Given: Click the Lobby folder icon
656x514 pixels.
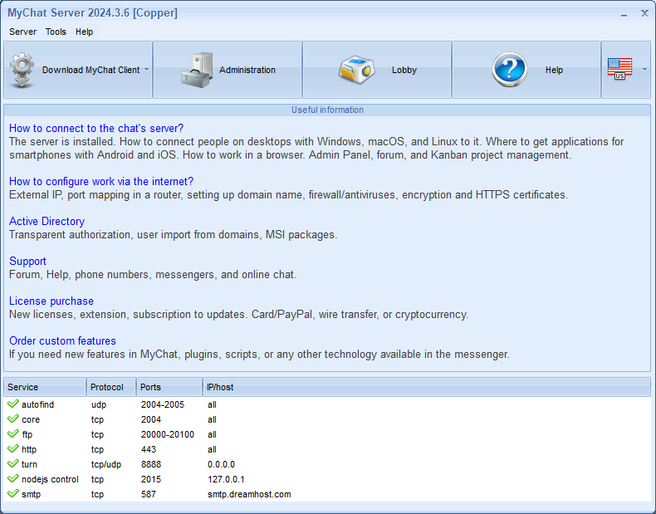Looking at the screenshot, I should point(356,70).
